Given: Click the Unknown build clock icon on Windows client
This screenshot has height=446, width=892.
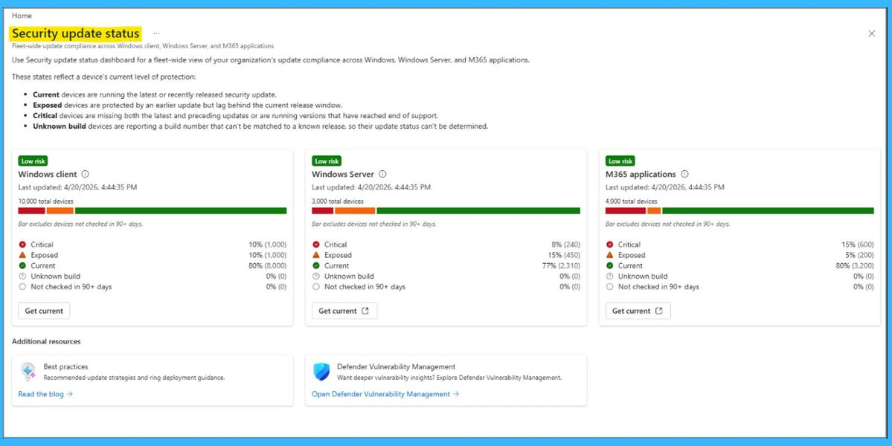Looking at the screenshot, I should pos(22,276).
